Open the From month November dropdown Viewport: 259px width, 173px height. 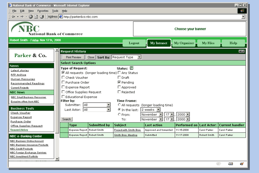pos(151,114)
